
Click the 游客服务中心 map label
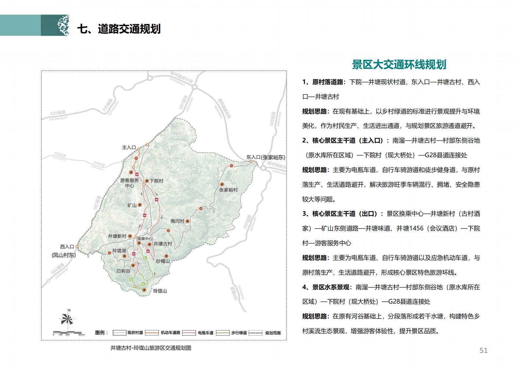click(129, 183)
